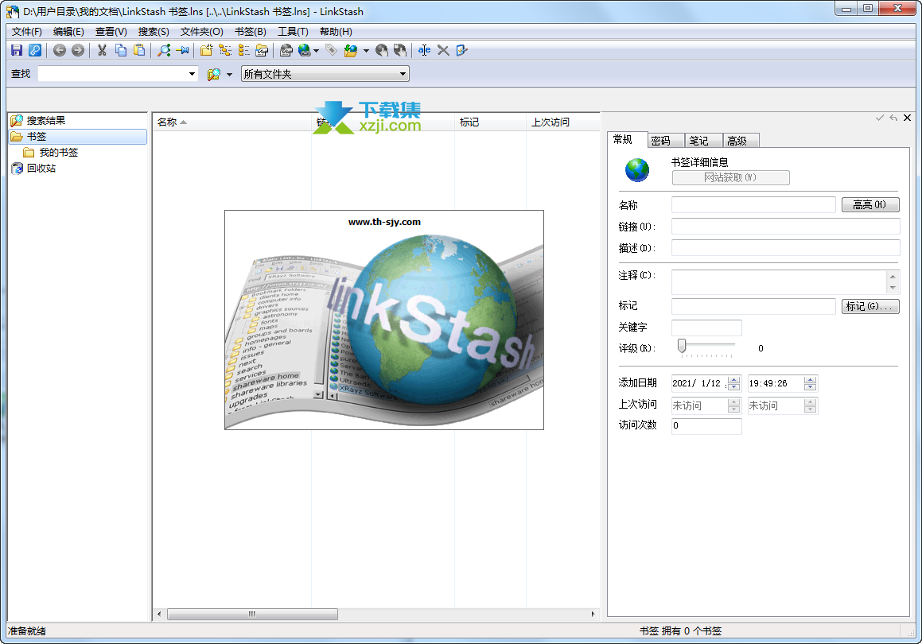Click the grey undo arrow in details panel

pyautogui.click(x=893, y=118)
